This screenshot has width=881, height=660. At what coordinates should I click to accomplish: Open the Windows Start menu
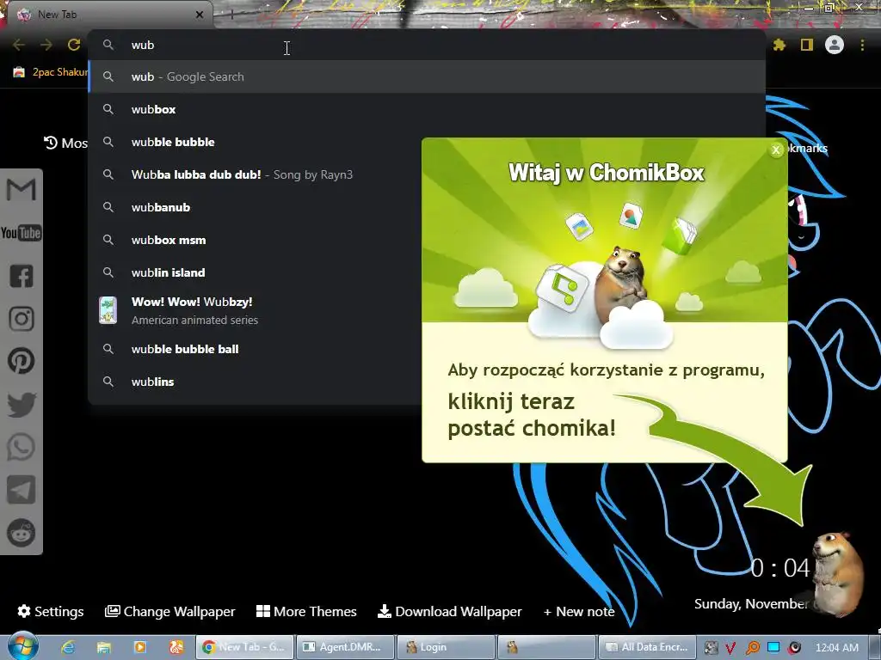click(22, 646)
